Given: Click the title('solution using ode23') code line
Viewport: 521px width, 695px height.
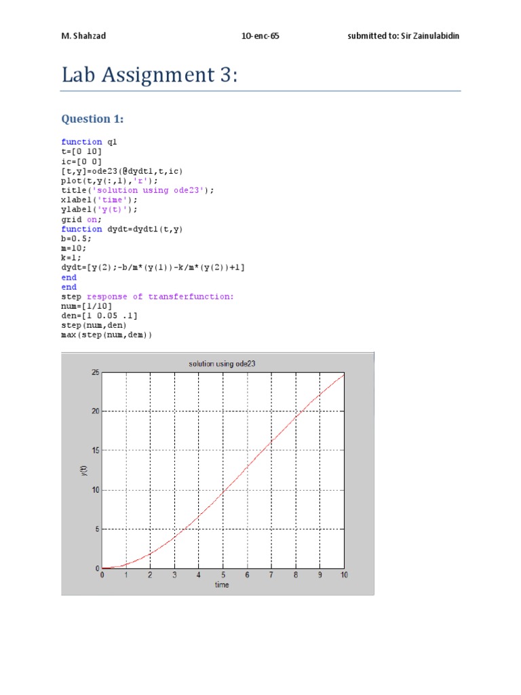Looking at the screenshot, I should [x=137, y=190].
